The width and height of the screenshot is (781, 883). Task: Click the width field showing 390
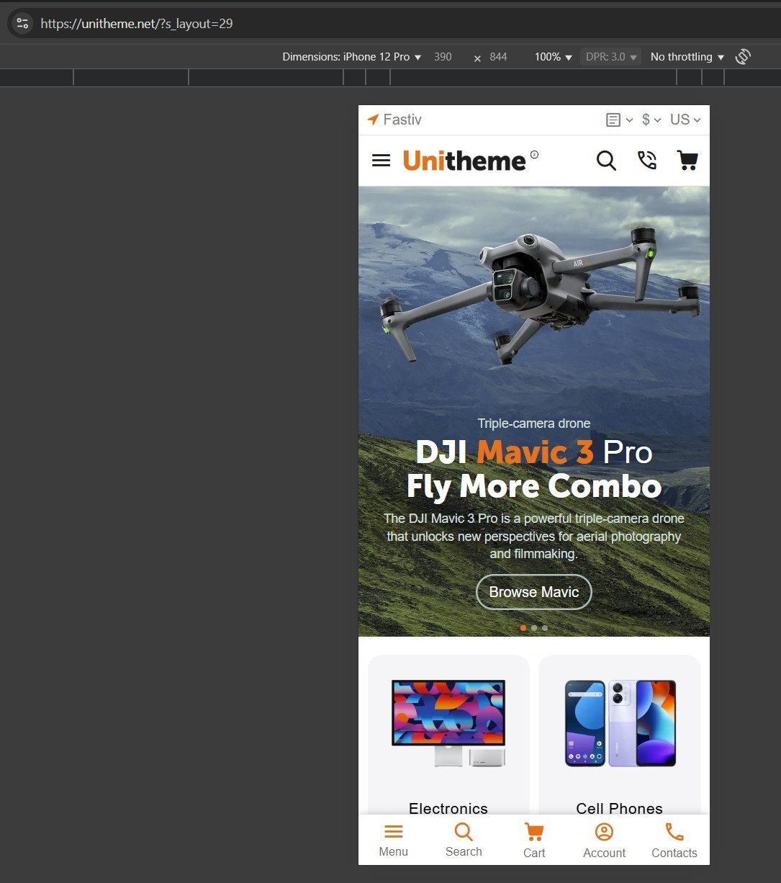443,57
